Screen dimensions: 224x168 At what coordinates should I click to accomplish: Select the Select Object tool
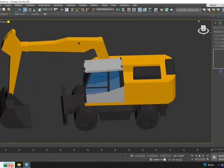4,10
